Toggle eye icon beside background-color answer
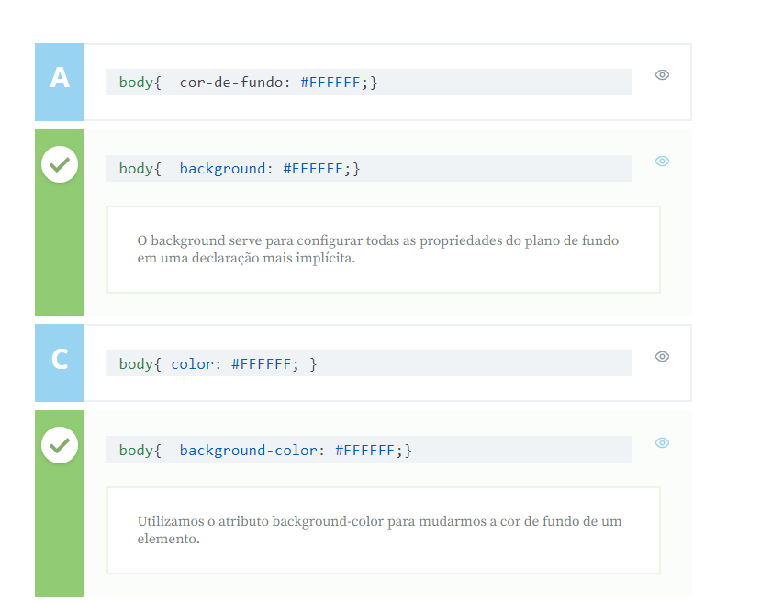 pyautogui.click(x=662, y=442)
